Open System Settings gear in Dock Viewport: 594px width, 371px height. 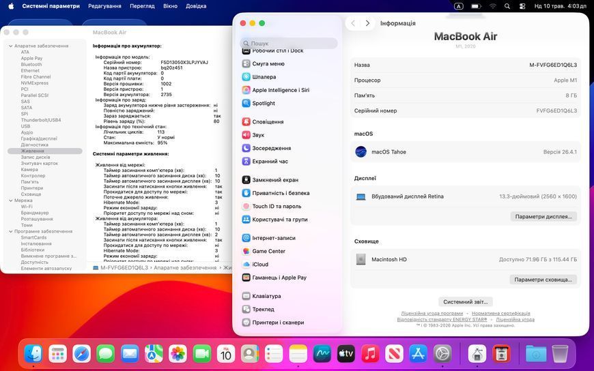(442, 354)
